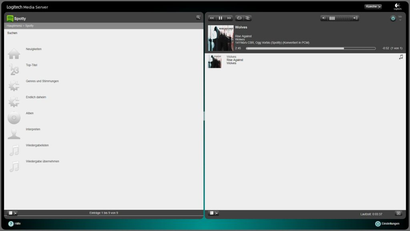The height and width of the screenshot is (231, 410).
Task: Adjust the volume level bar
Action: click(340, 18)
